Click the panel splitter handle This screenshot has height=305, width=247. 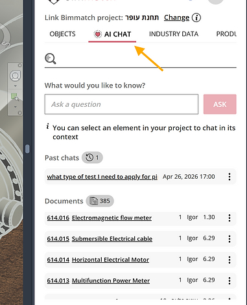(x=27, y=149)
